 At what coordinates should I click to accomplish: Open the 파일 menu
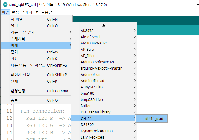pyautogui.click(x=5, y=12)
